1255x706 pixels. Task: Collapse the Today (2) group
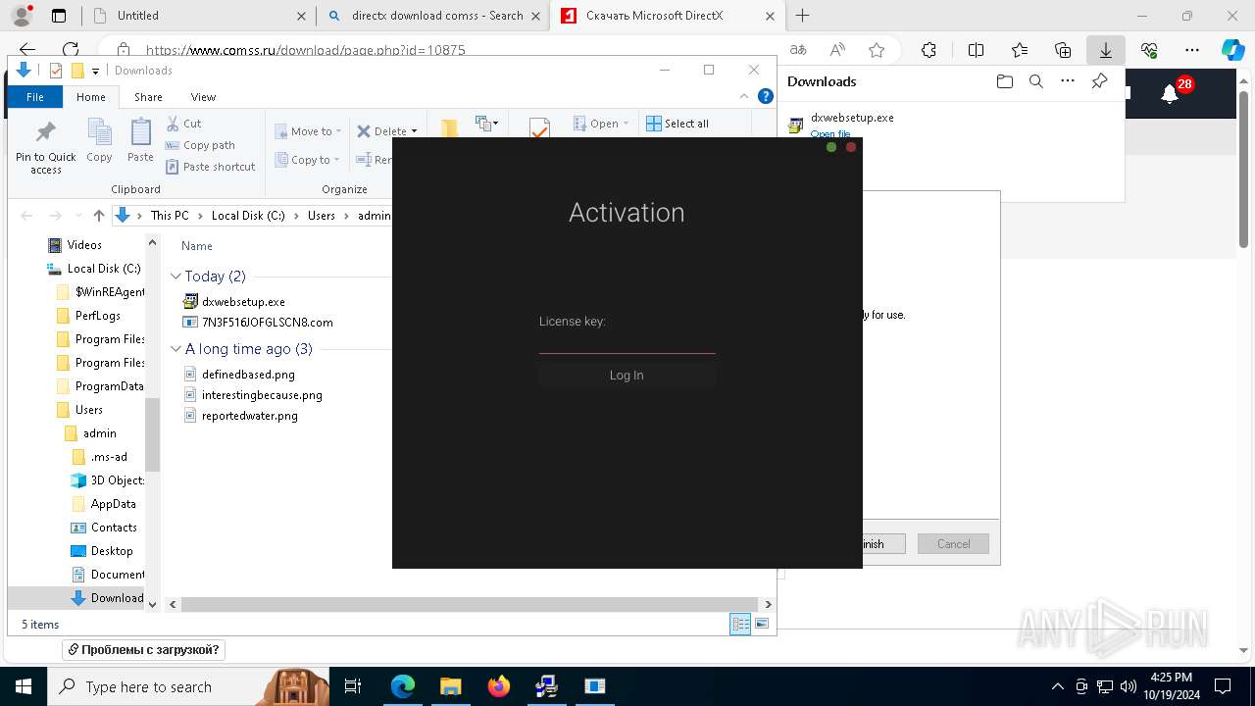pyautogui.click(x=176, y=277)
